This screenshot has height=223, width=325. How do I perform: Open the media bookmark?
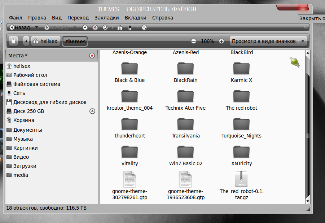coord(52,175)
